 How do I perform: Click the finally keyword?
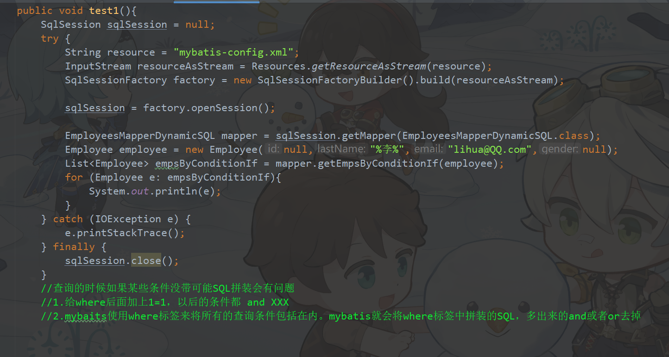click(74, 247)
